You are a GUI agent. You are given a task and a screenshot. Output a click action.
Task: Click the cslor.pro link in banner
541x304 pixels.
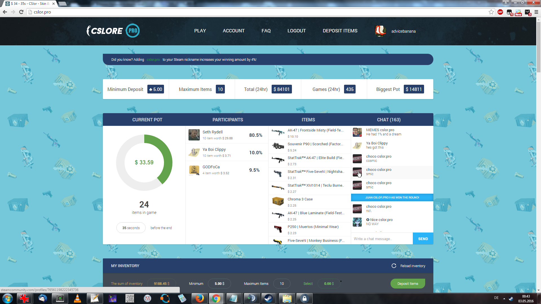153,60
